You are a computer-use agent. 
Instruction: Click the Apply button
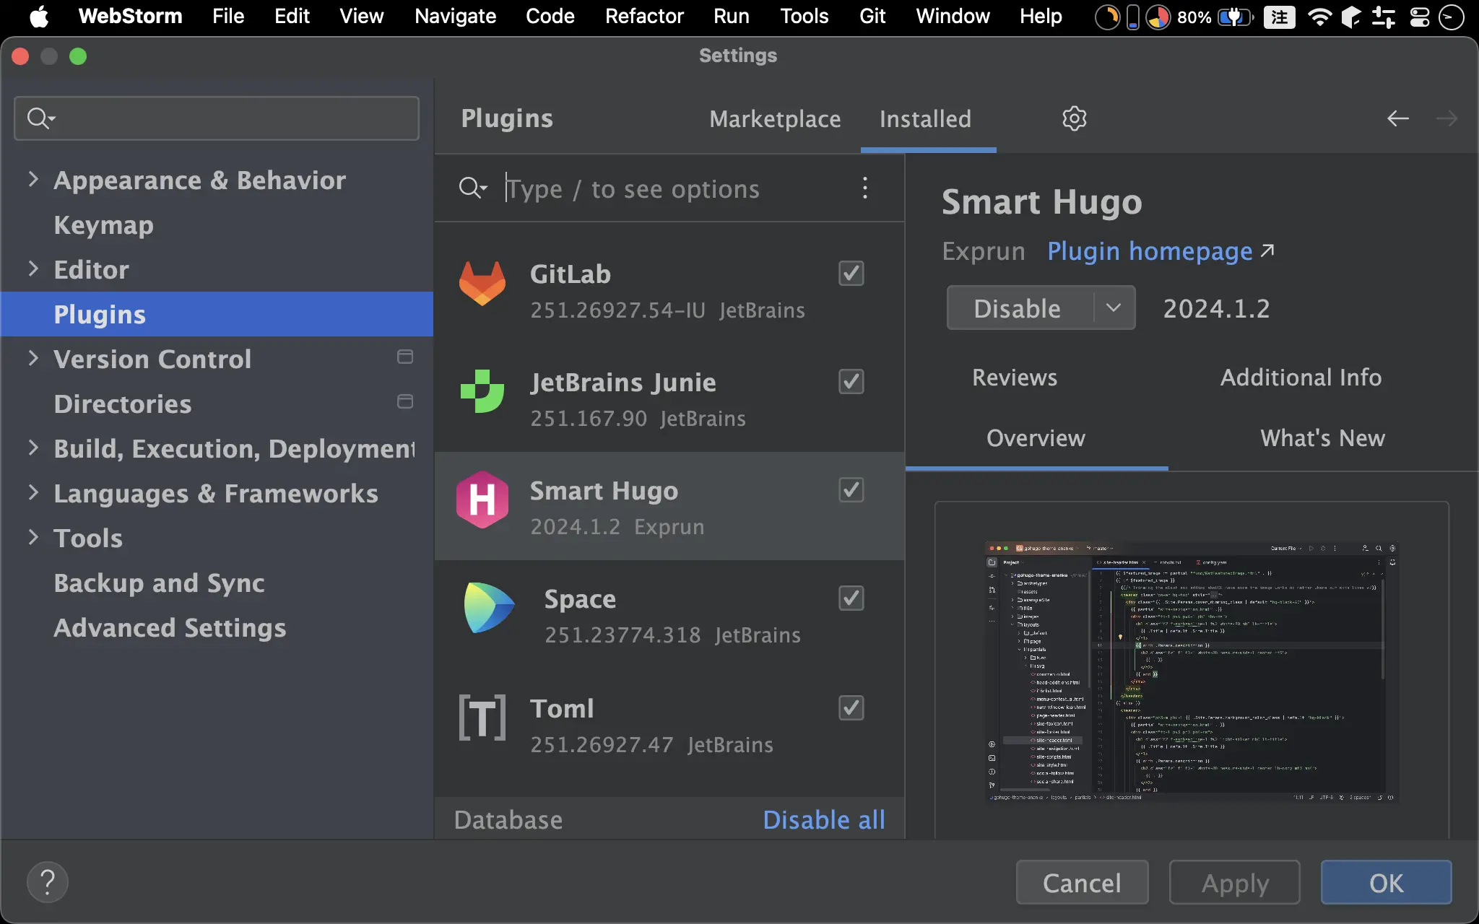pyautogui.click(x=1234, y=881)
